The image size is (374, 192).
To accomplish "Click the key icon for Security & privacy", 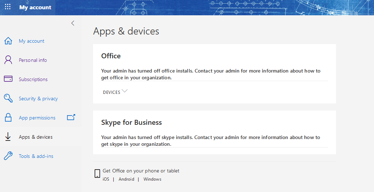I will pyautogui.click(x=8, y=98).
